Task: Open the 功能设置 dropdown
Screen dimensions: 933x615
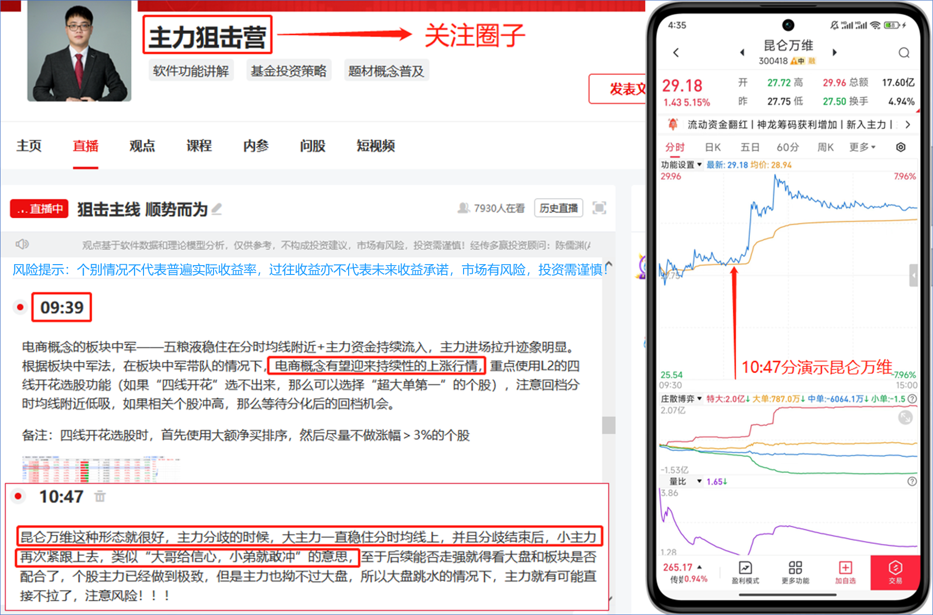Action: 681,165
